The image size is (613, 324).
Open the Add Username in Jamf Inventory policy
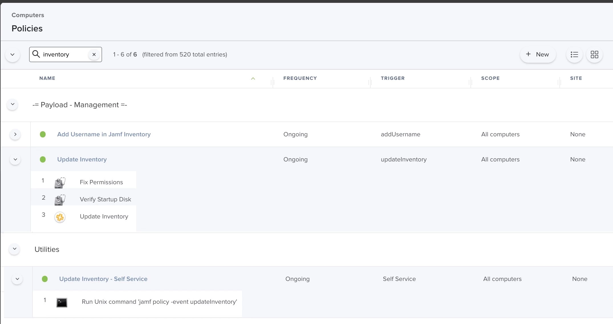104,134
